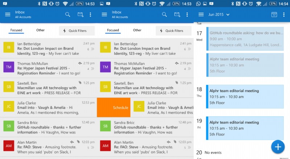
Task: Expand 5-message thread on Alan Martin, left Inbox
Action: click(x=91, y=147)
